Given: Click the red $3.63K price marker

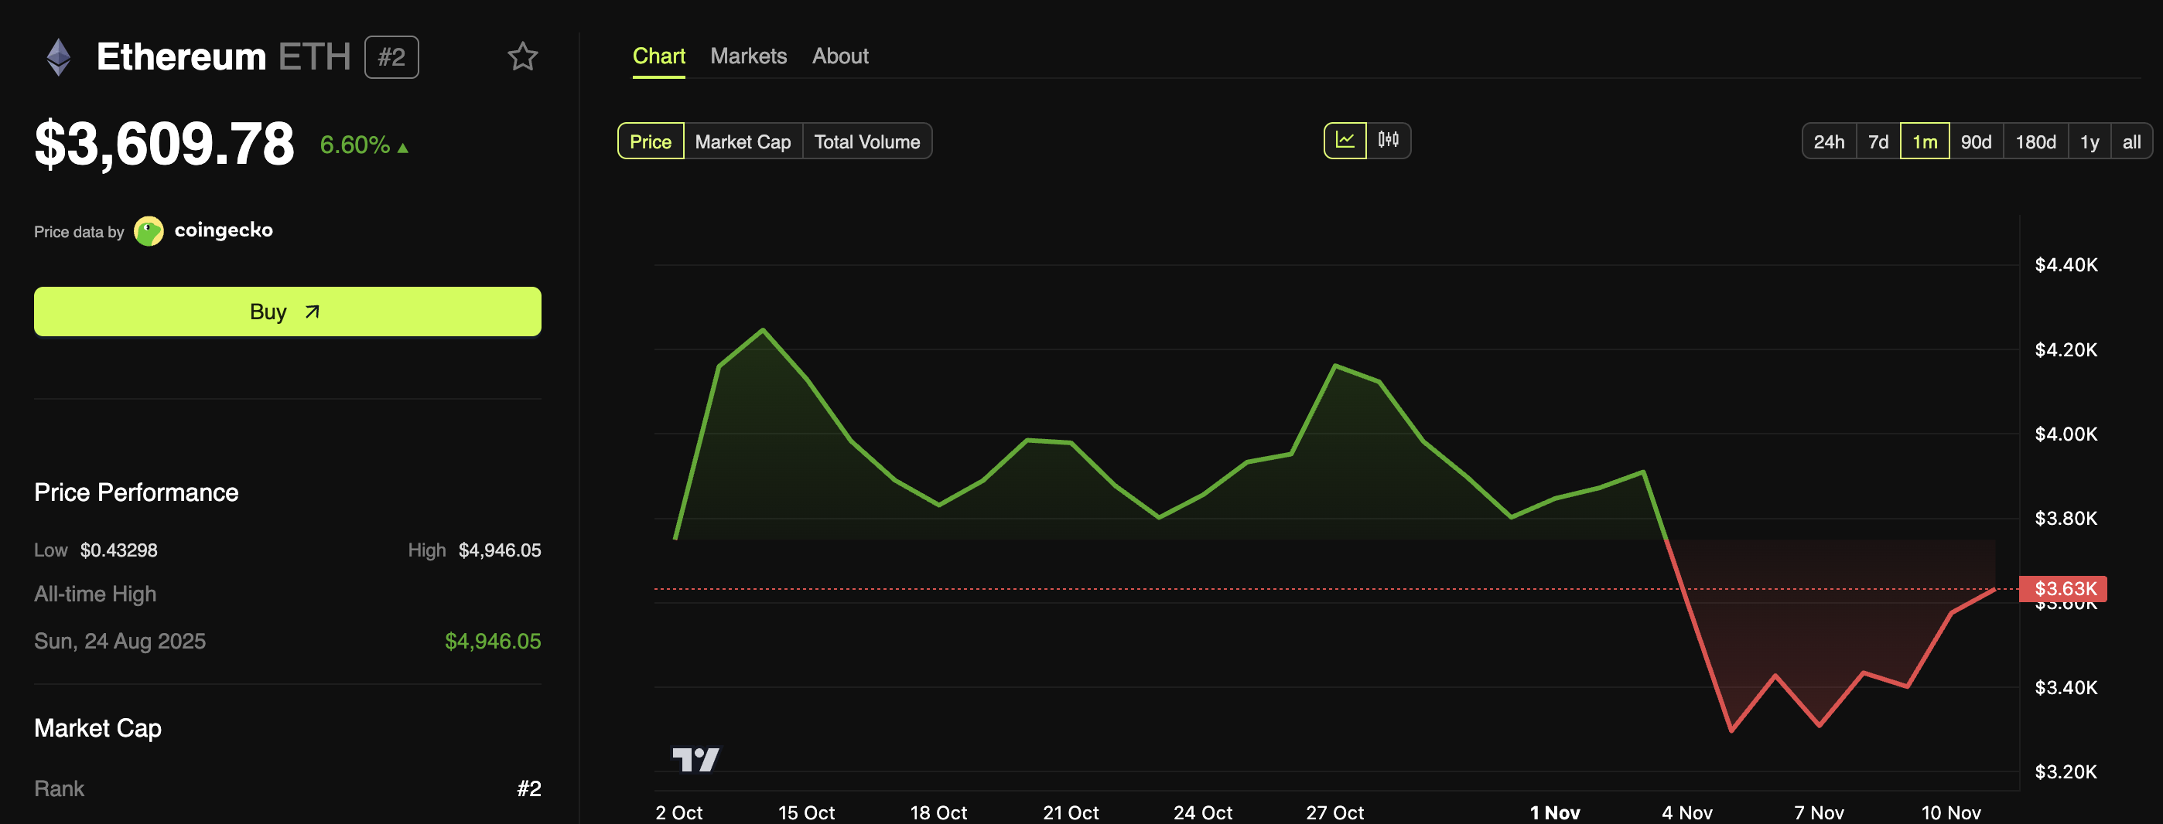Looking at the screenshot, I should [x=2064, y=588].
